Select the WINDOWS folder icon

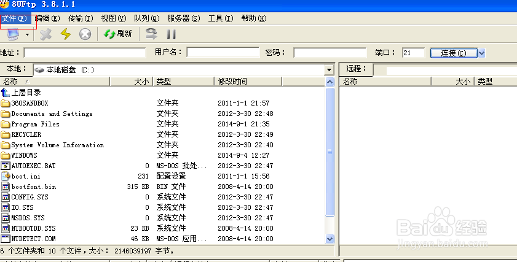(6, 155)
